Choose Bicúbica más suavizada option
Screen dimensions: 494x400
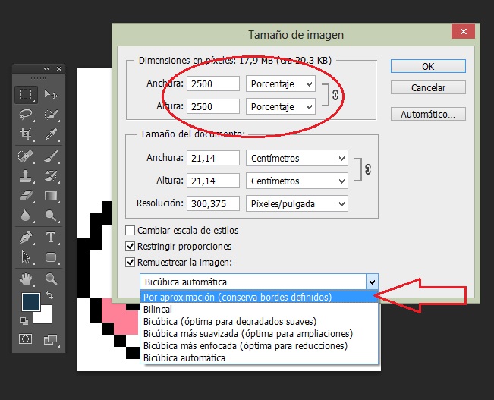pyautogui.click(x=259, y=333)
